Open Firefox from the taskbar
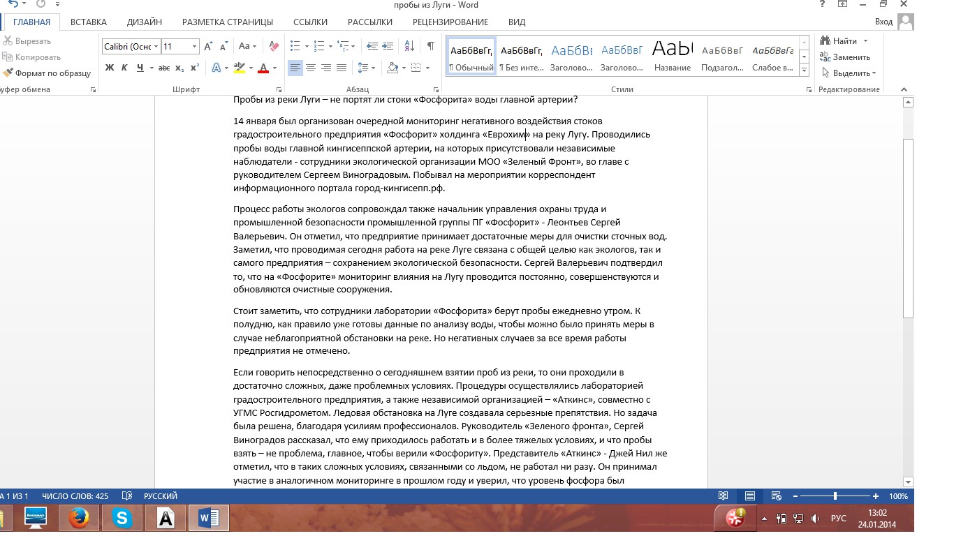 pyautogui.click(x=79, y=519)
